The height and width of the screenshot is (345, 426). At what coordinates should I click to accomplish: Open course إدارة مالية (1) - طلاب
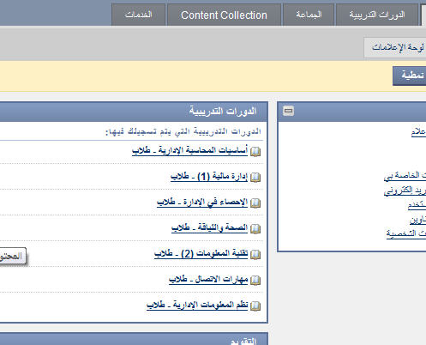tap(209, 177)
